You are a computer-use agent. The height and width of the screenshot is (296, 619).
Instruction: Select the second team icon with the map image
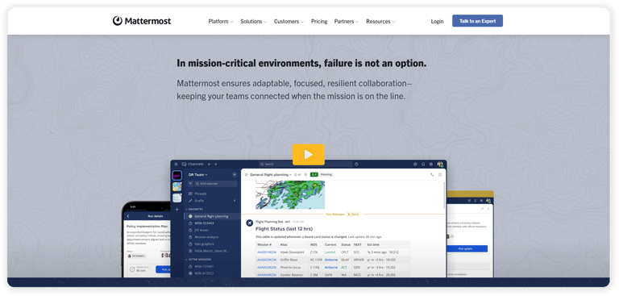pos(177,186)
